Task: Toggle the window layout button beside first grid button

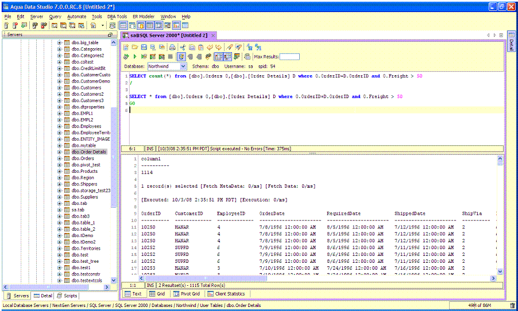Action: tap(132, 25)
